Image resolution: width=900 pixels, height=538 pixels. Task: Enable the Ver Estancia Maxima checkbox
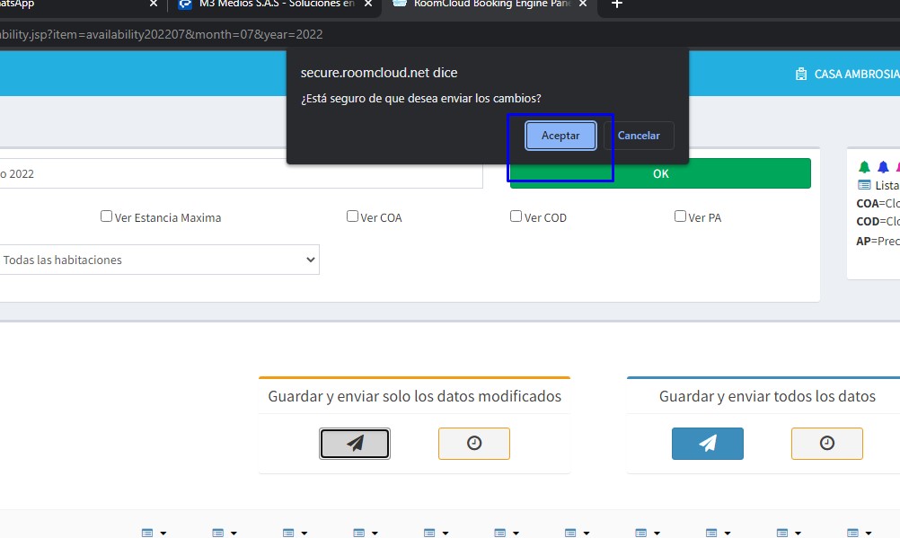(106, 216)
